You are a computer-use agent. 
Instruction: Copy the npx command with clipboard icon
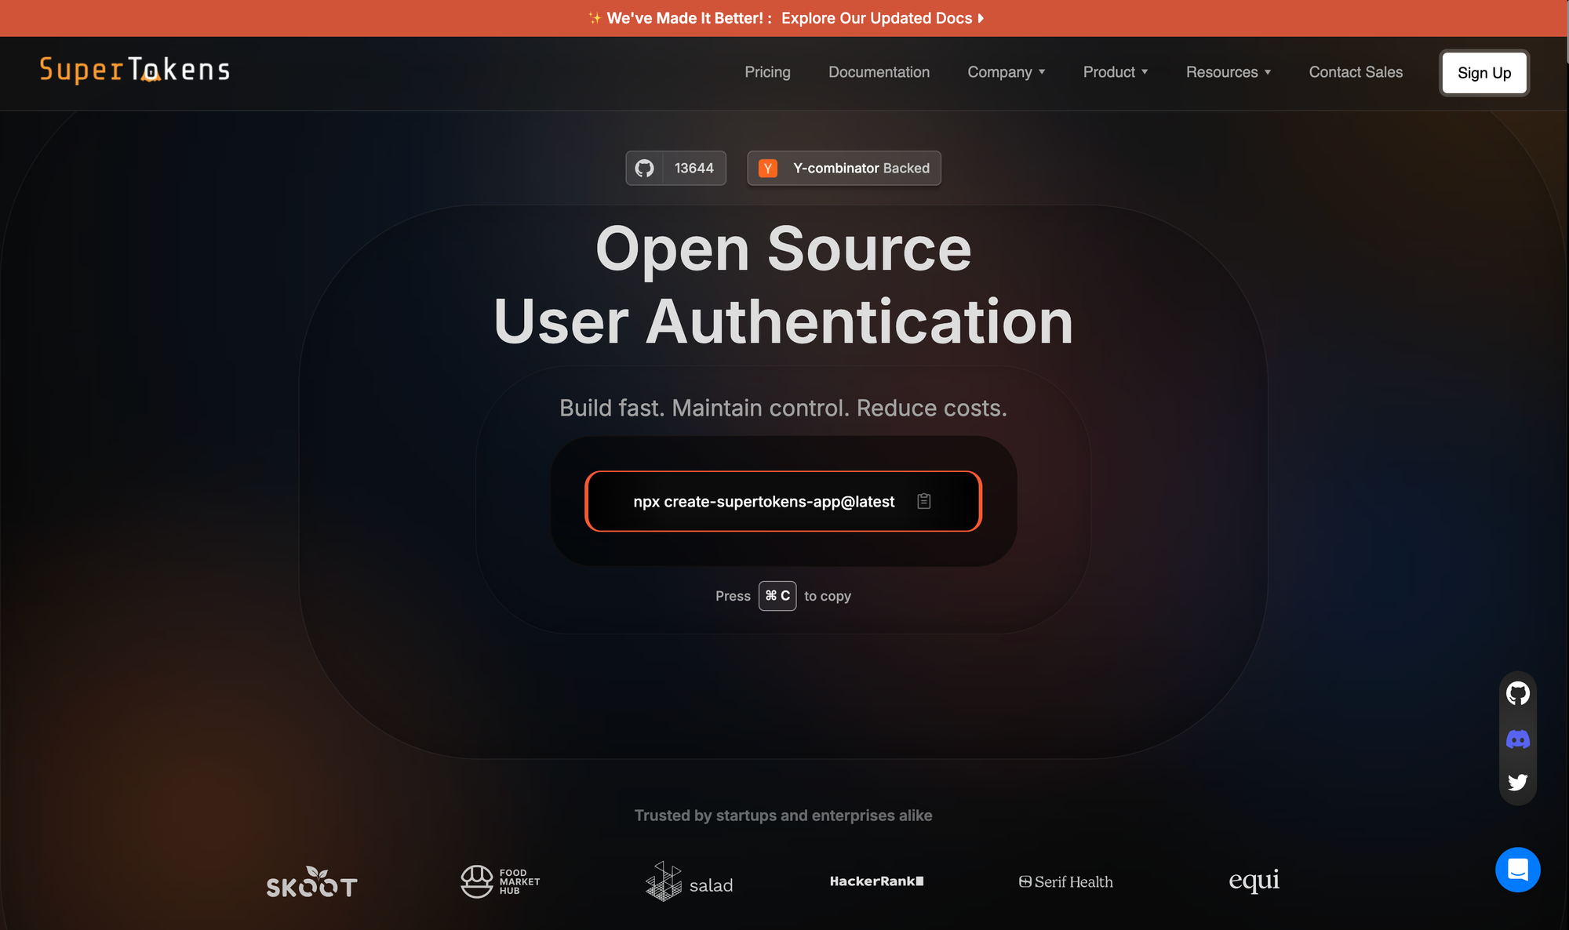point(924,501)
